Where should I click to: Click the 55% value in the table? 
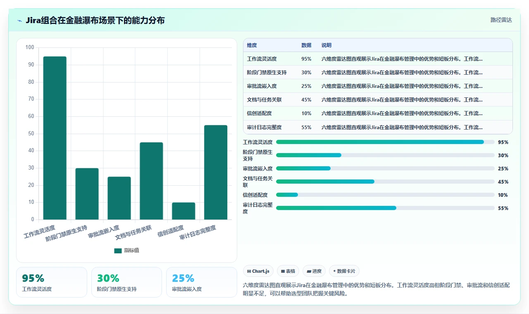(x=306, y=127)
